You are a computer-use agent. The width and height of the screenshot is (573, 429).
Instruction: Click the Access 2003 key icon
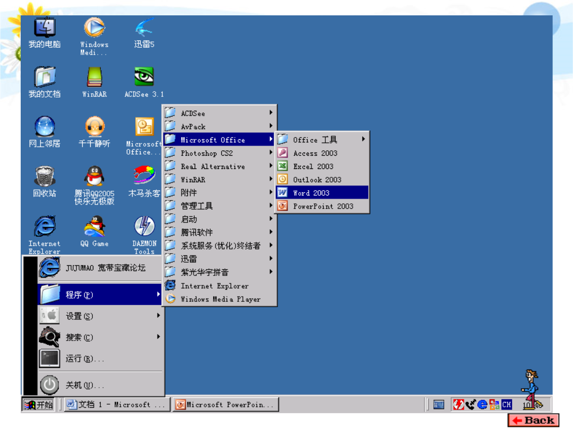(x=282, y=153)
